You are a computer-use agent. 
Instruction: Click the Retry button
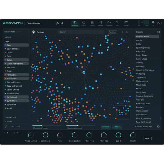[117, 127]
